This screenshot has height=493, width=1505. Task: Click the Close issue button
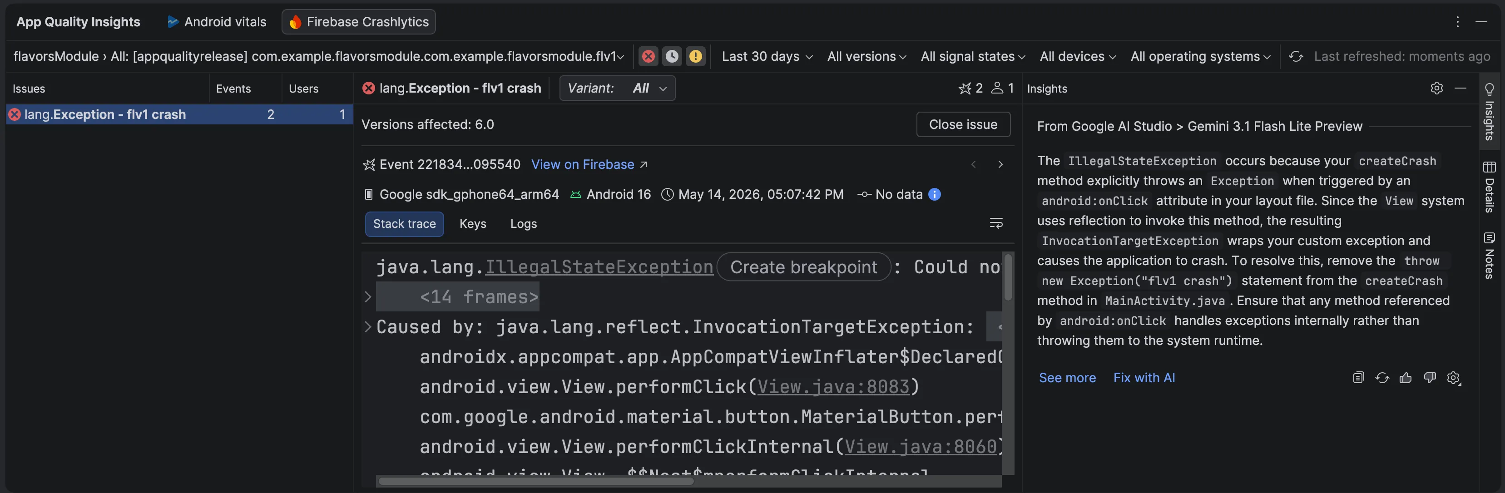[963, 124]
